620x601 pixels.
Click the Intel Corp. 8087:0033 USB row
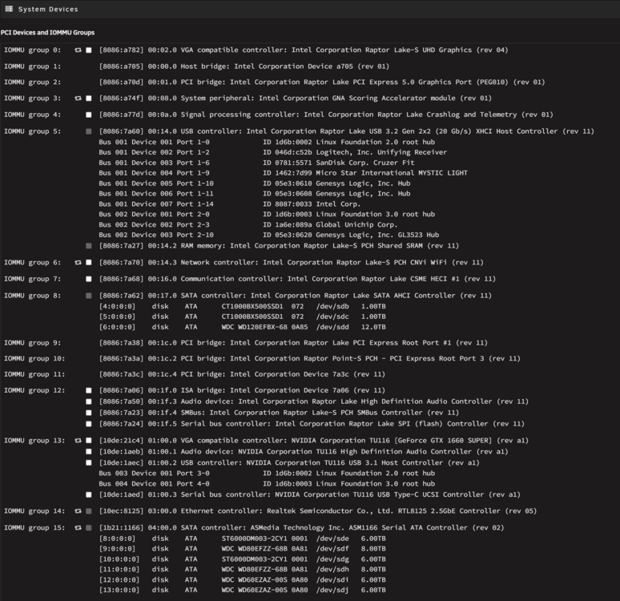pyautogui.click(x=230, y=204)
